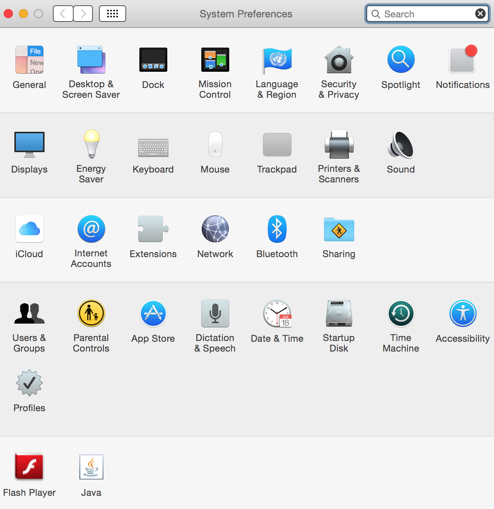Click inside the Search field

427,14
